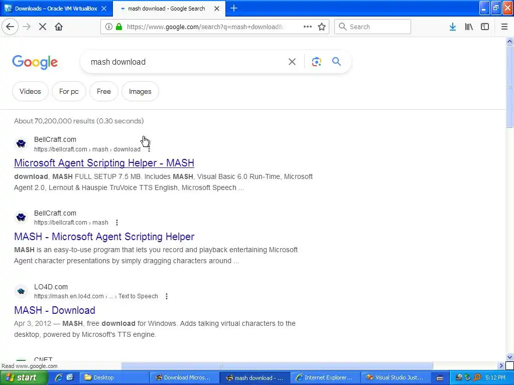Focus the Firefox address bar URL

[x=205, y=27]
